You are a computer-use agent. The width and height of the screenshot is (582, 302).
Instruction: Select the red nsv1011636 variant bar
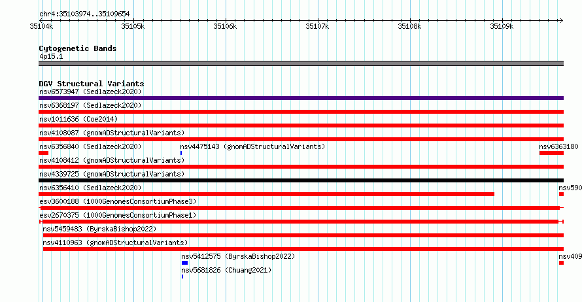pyautogui.click(x=301, y=126)
